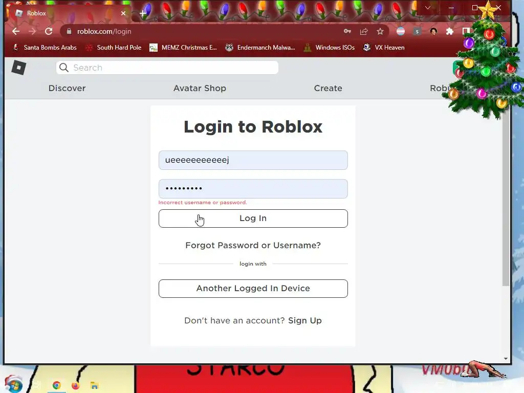The image size is (524, 393).
Task: Open the South Hard Pole bookmark
Action: [113, 48]
